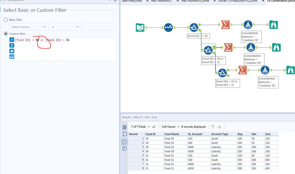Show True output anchor results
The width and height of the screenshot is (295, 174).
point(125,142)
